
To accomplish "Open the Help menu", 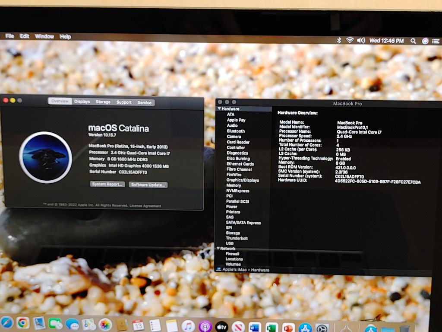I will (x=65, y=37).
